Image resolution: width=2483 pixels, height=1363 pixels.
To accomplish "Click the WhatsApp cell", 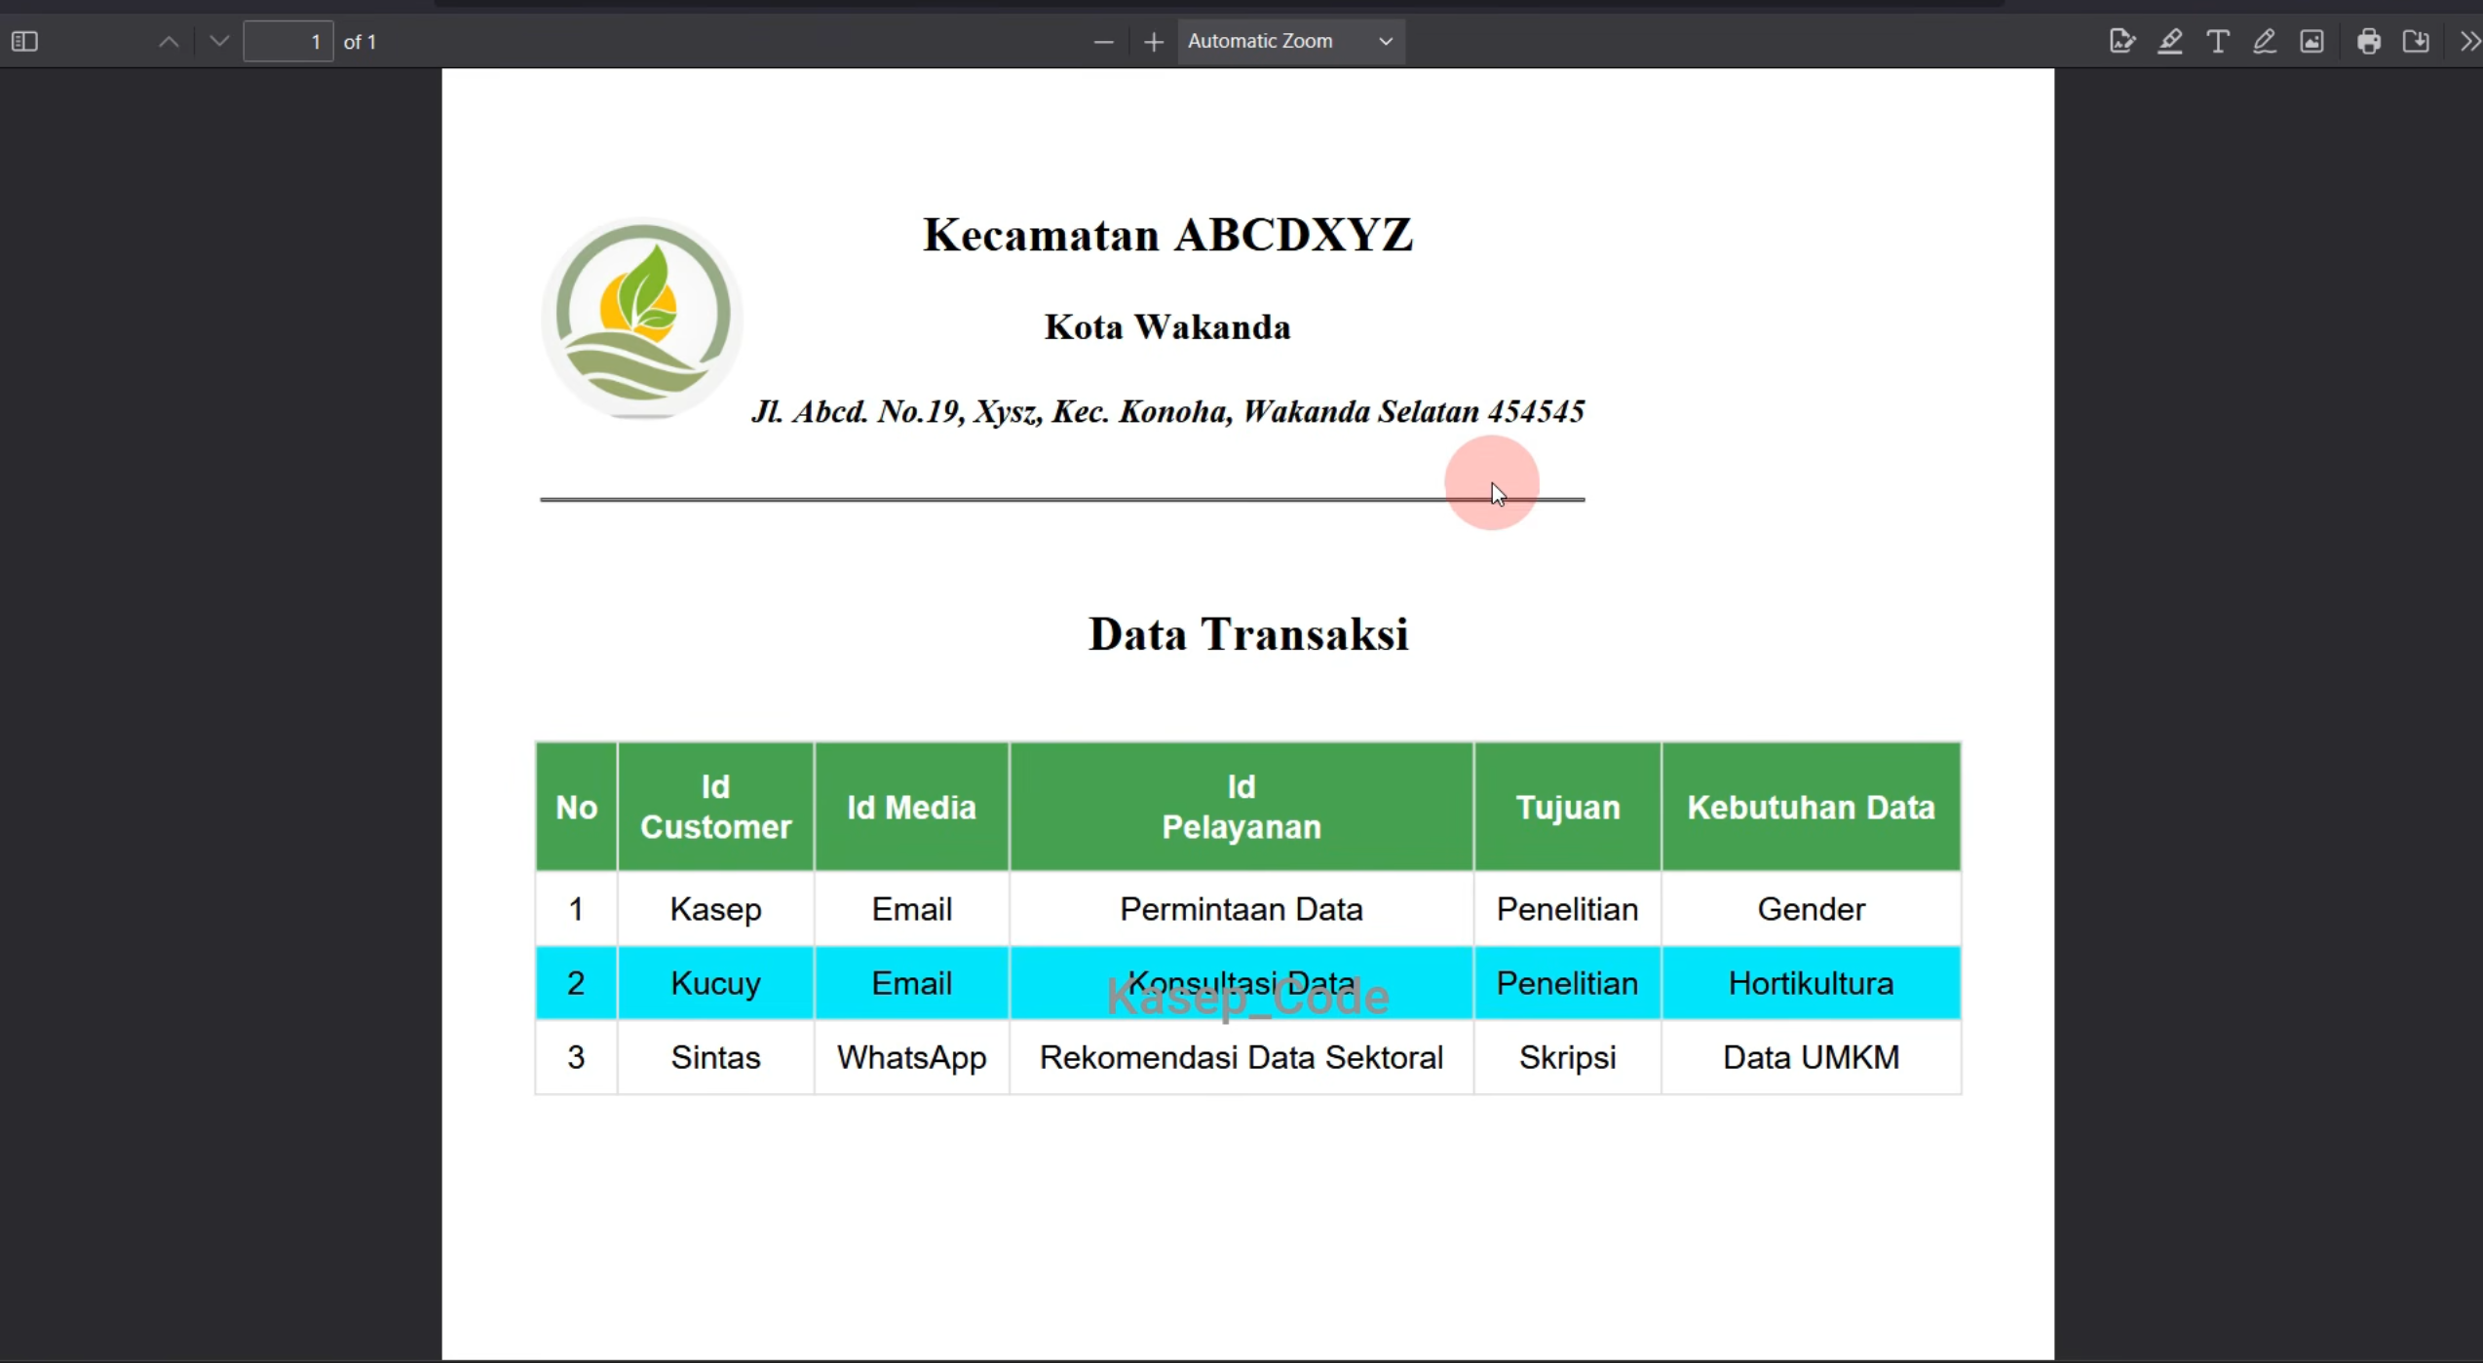I will 911,1057.
